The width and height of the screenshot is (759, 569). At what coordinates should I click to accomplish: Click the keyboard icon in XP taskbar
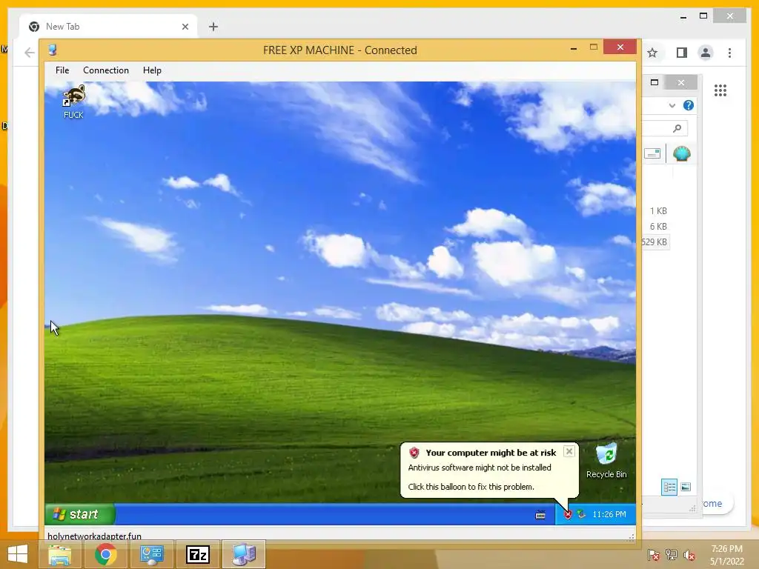click(x=540, y=515)
